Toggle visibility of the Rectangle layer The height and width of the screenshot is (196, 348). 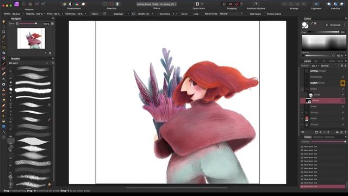[x=343, y=77]
